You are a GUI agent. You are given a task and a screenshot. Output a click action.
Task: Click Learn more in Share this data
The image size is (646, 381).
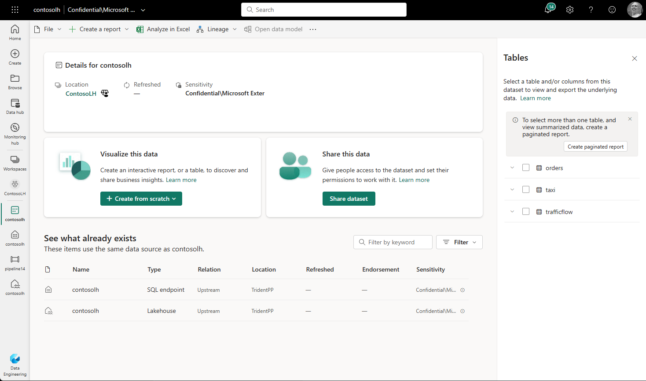tap(414, 180)
